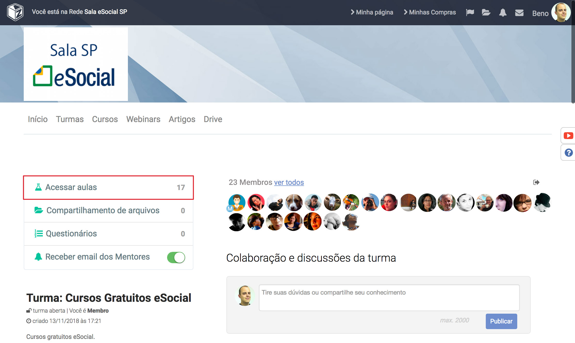This screenshot has width=575, height=343.
Task: Expand Minhas Compras menu
Action: [x=430, y=12]
